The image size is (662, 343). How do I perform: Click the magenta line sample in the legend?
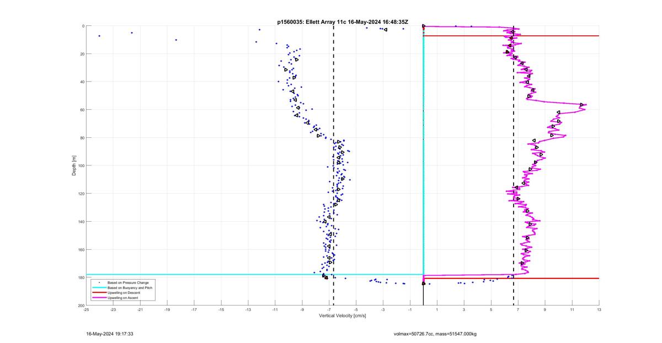(x=99, y=298)
